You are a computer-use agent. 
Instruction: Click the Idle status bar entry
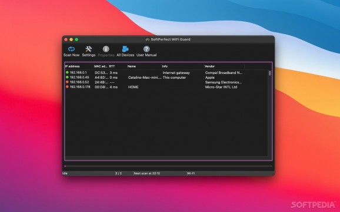[x=65, y=173]
